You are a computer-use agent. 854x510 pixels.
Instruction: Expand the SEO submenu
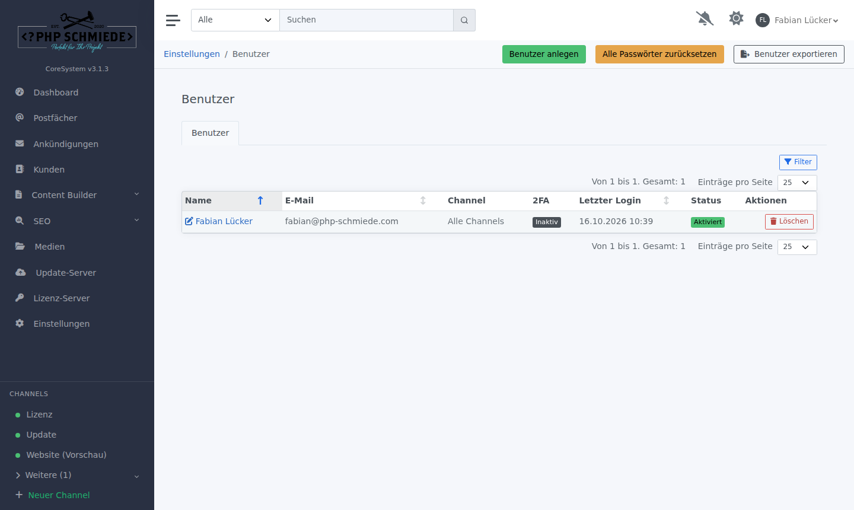click(x=77, y=221)
